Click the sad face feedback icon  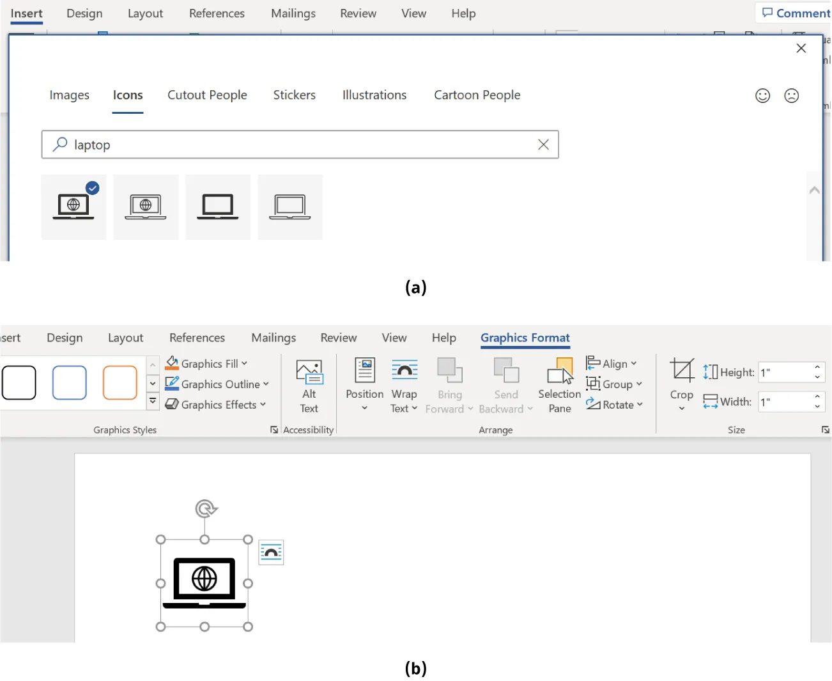792,95
